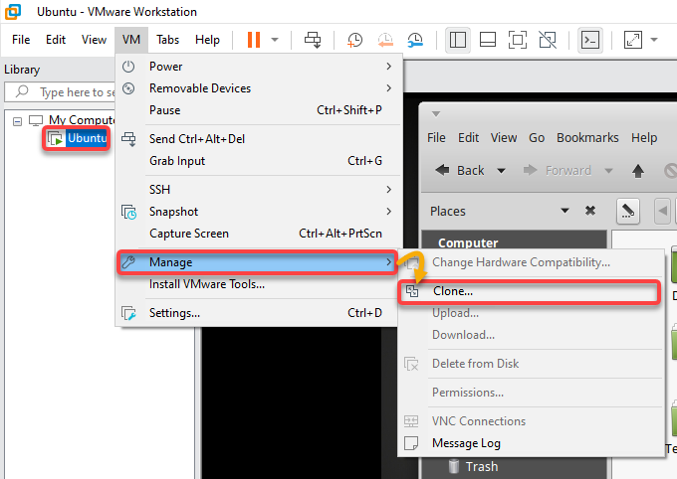677x479 pixels.
Task: Open the View menu in VMware Workstation
Action: 94,40
